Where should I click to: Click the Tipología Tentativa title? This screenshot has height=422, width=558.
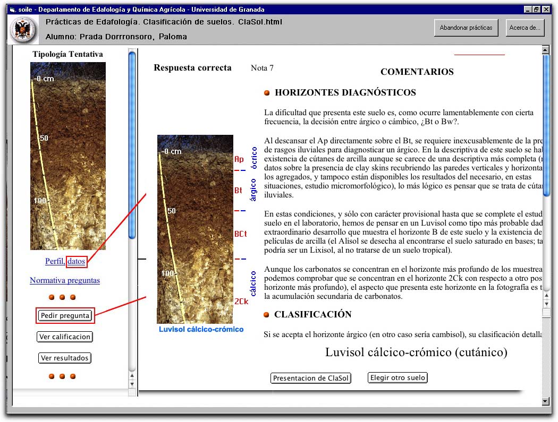point(67,54)
